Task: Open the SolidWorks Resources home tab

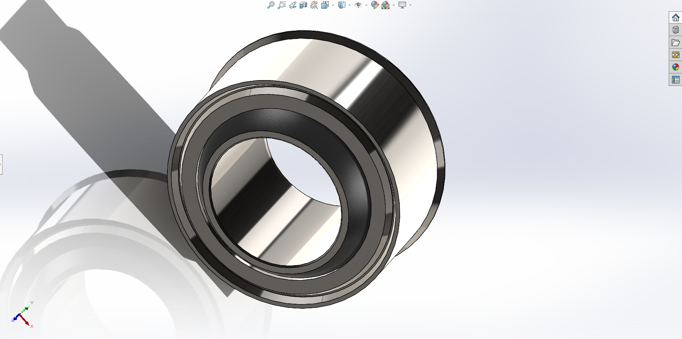Action: (675, 17)
